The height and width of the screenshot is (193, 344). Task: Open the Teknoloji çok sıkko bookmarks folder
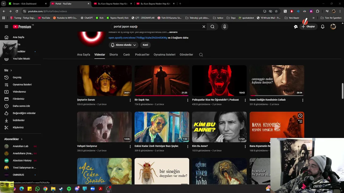pyautogui.click(x=197, y=18)
